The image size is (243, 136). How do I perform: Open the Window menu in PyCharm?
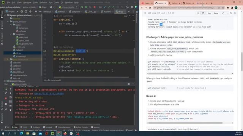coord(69,3)
